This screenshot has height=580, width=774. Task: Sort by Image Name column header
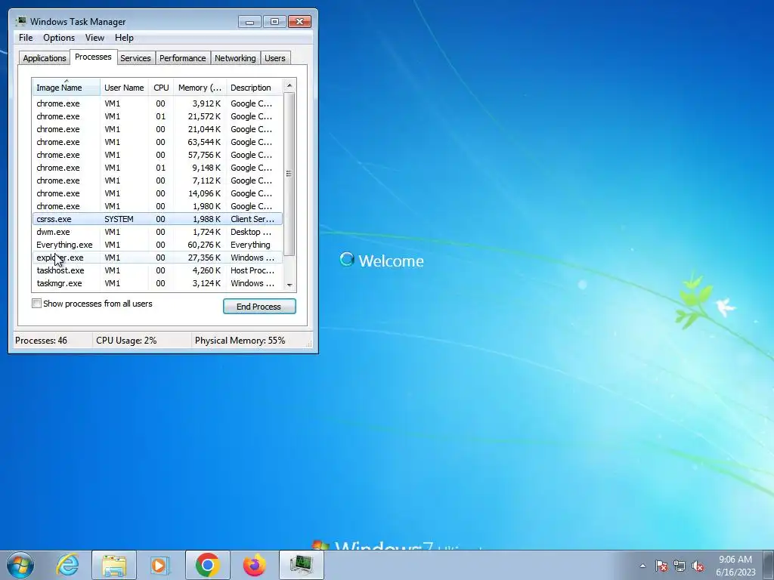[67, 88]
